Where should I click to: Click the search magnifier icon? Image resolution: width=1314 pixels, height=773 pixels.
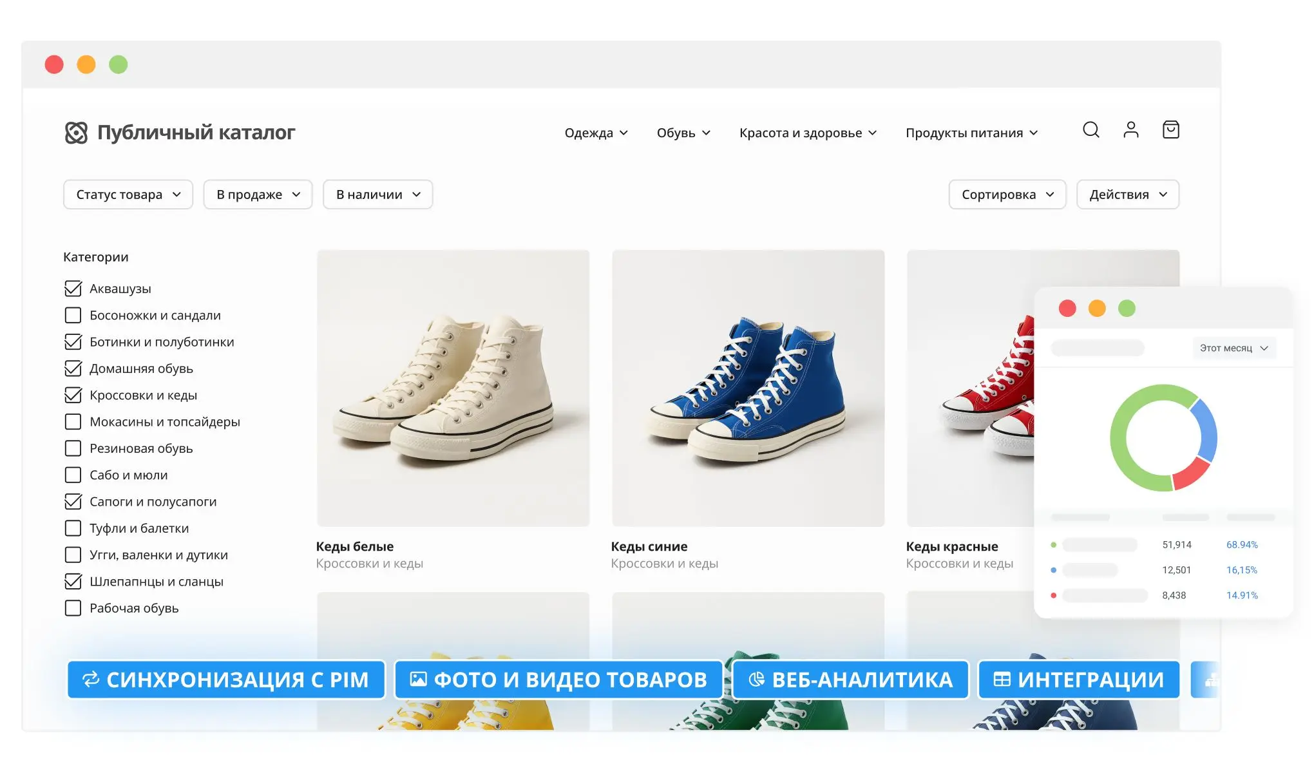click(x=1090, y=130)
